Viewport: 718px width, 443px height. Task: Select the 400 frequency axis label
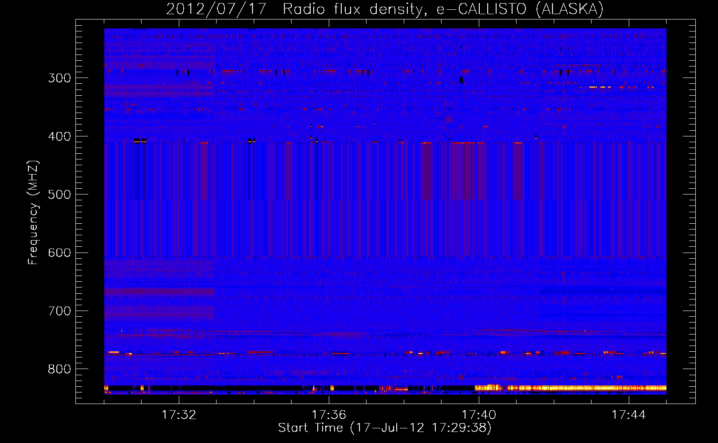[59, 136]
